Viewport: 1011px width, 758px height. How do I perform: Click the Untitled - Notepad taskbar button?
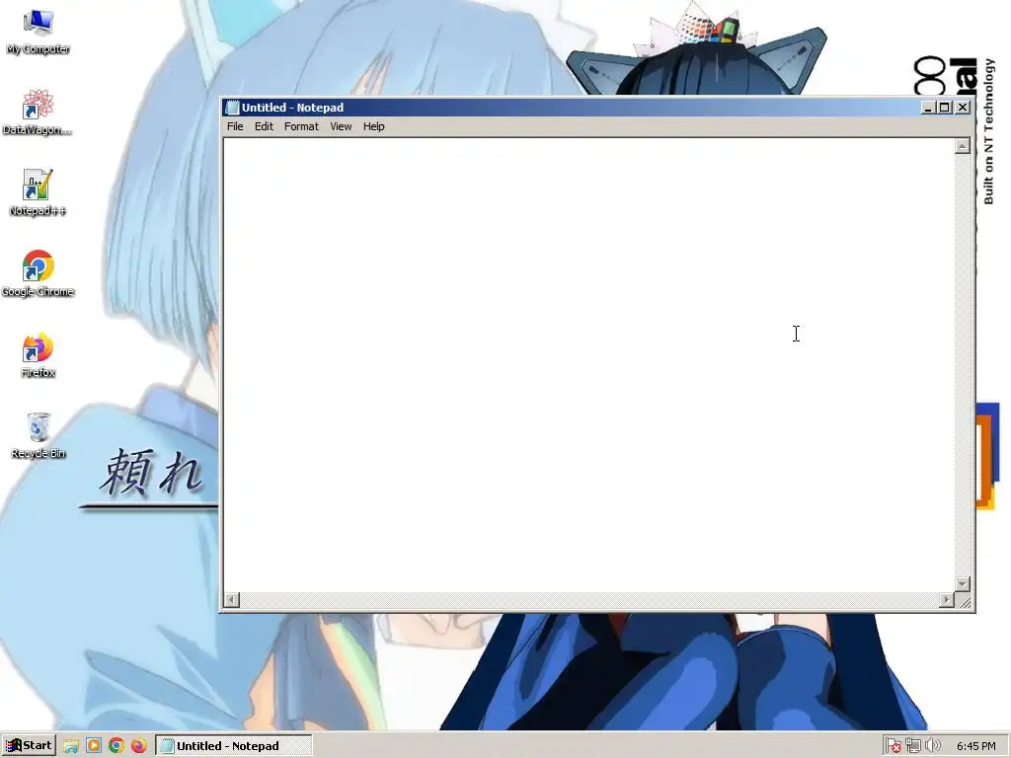(234, 746)
